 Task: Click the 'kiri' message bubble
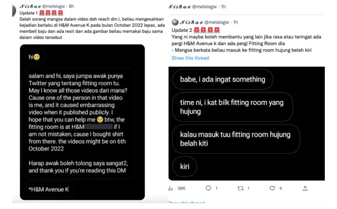(x=185, y=167)
